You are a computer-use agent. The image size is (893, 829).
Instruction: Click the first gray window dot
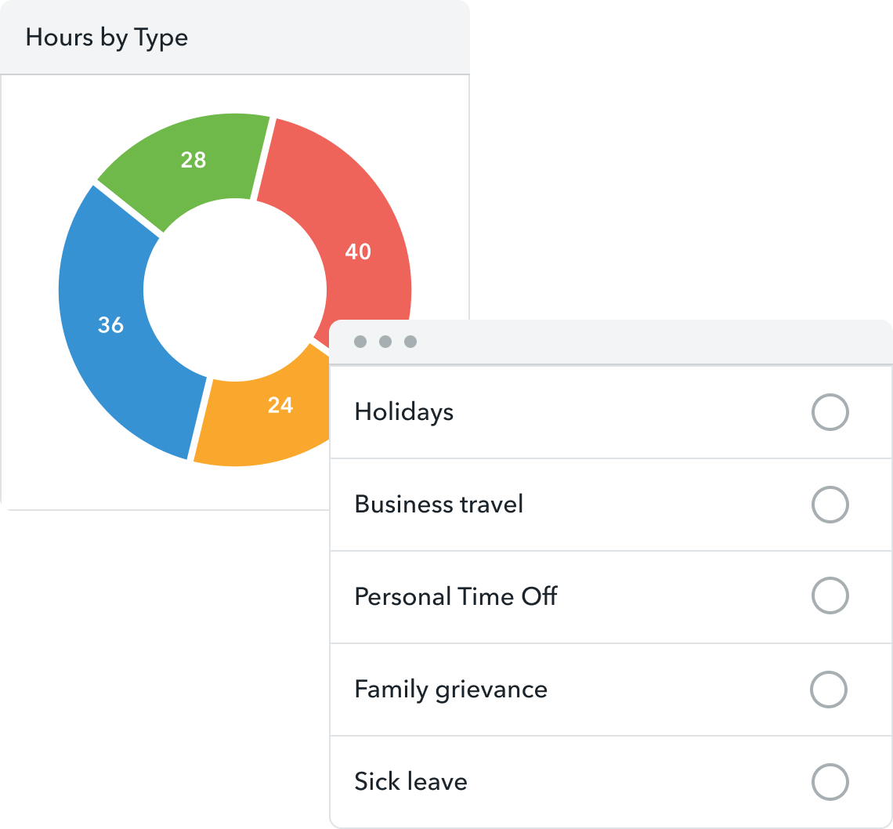[360, 342]
